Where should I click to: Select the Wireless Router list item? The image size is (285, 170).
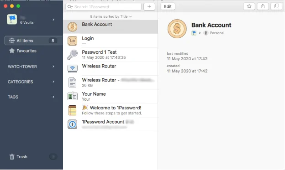point(111,68)
